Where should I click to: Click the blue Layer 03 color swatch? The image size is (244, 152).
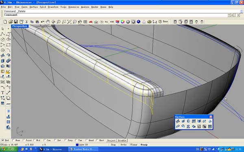(77, 145)
